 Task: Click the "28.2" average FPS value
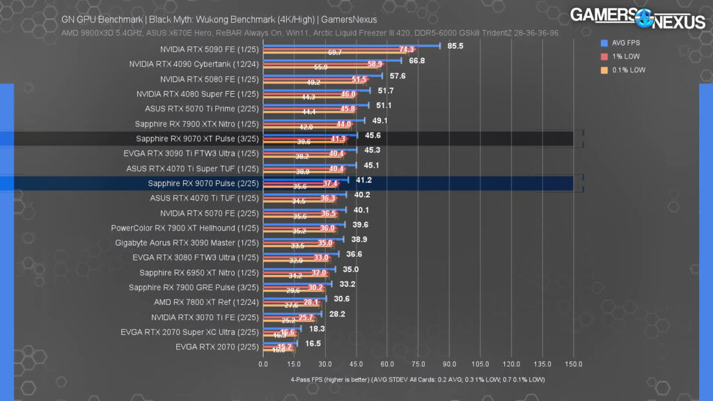point(337,314)
